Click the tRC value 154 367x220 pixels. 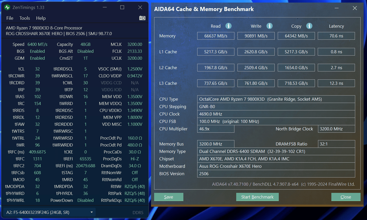37,103
